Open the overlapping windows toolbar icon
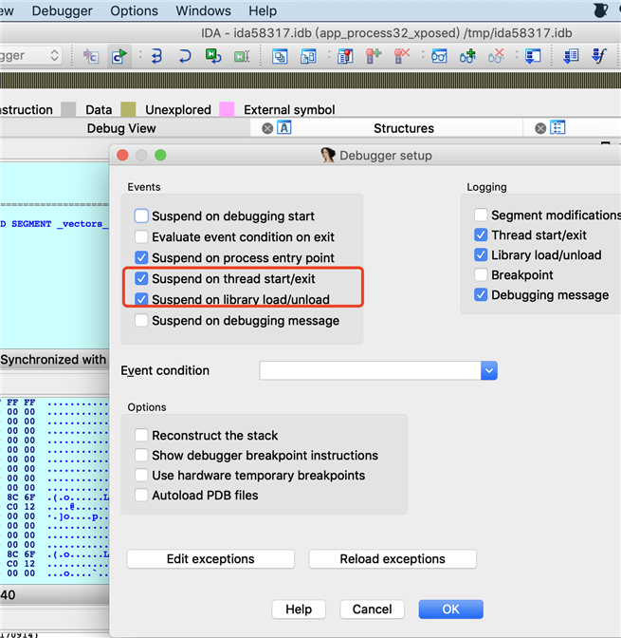This screenshot has width=621, height=638. coord(280,56)
